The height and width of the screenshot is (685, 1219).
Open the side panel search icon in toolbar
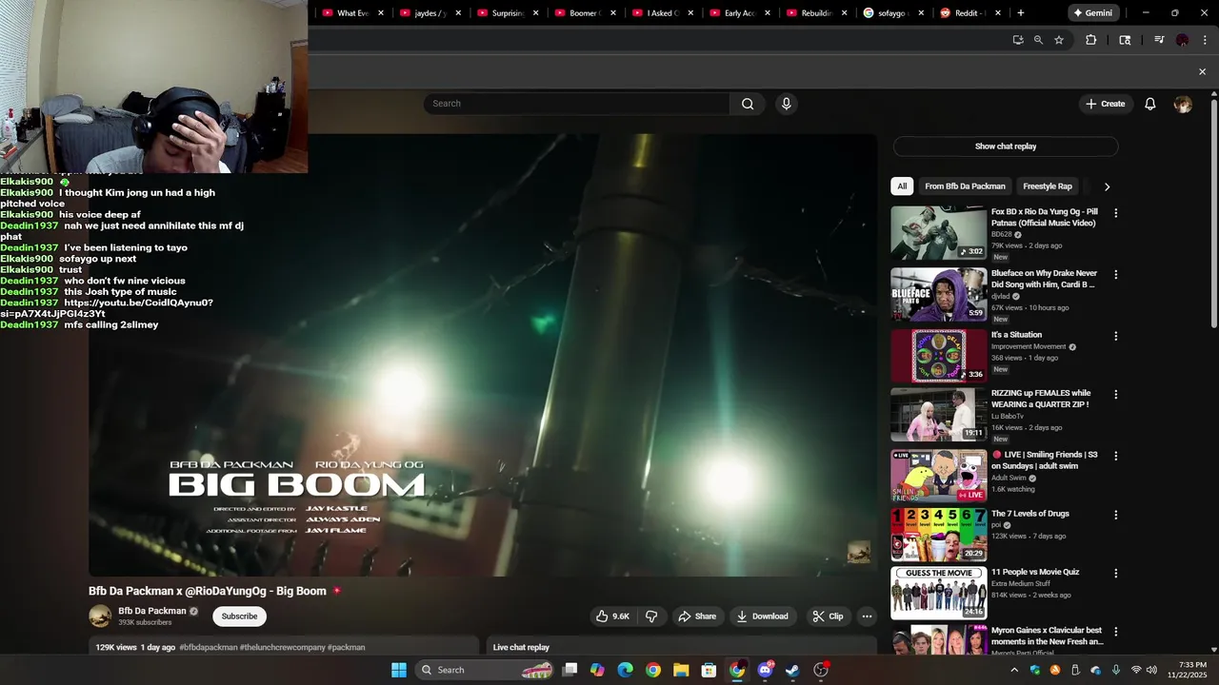(x=1125, y=40)
